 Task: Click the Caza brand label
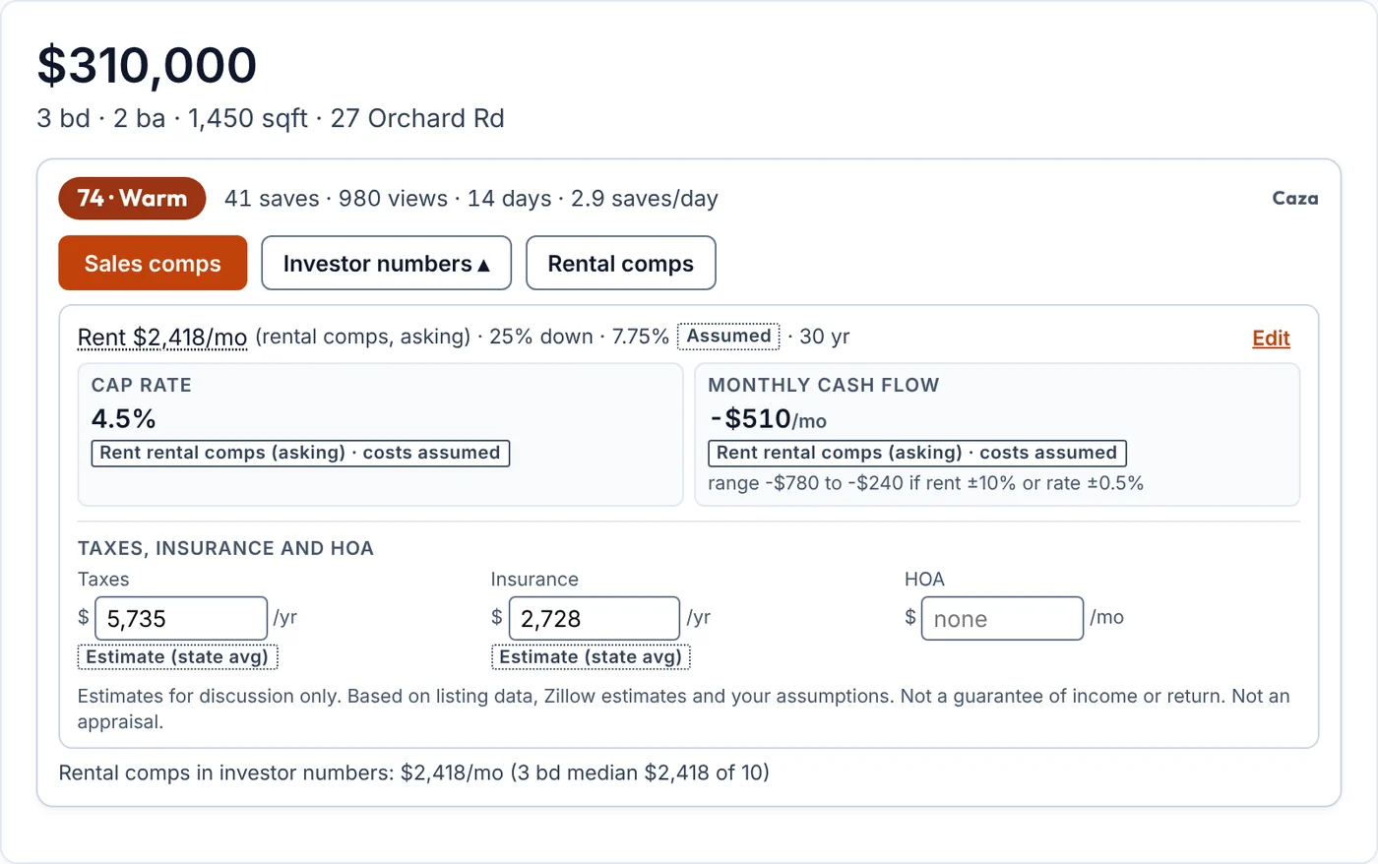pos(1295,198)
